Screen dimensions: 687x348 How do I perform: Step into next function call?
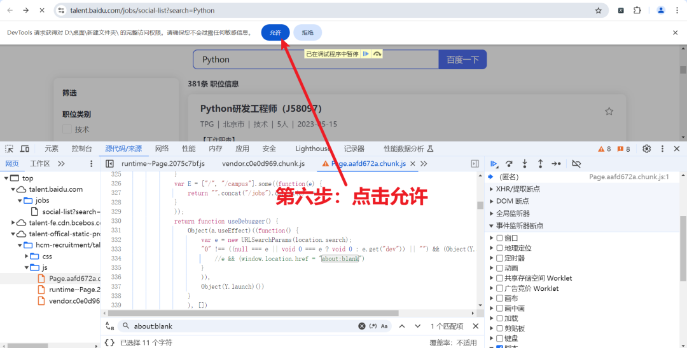coord(524,163)
